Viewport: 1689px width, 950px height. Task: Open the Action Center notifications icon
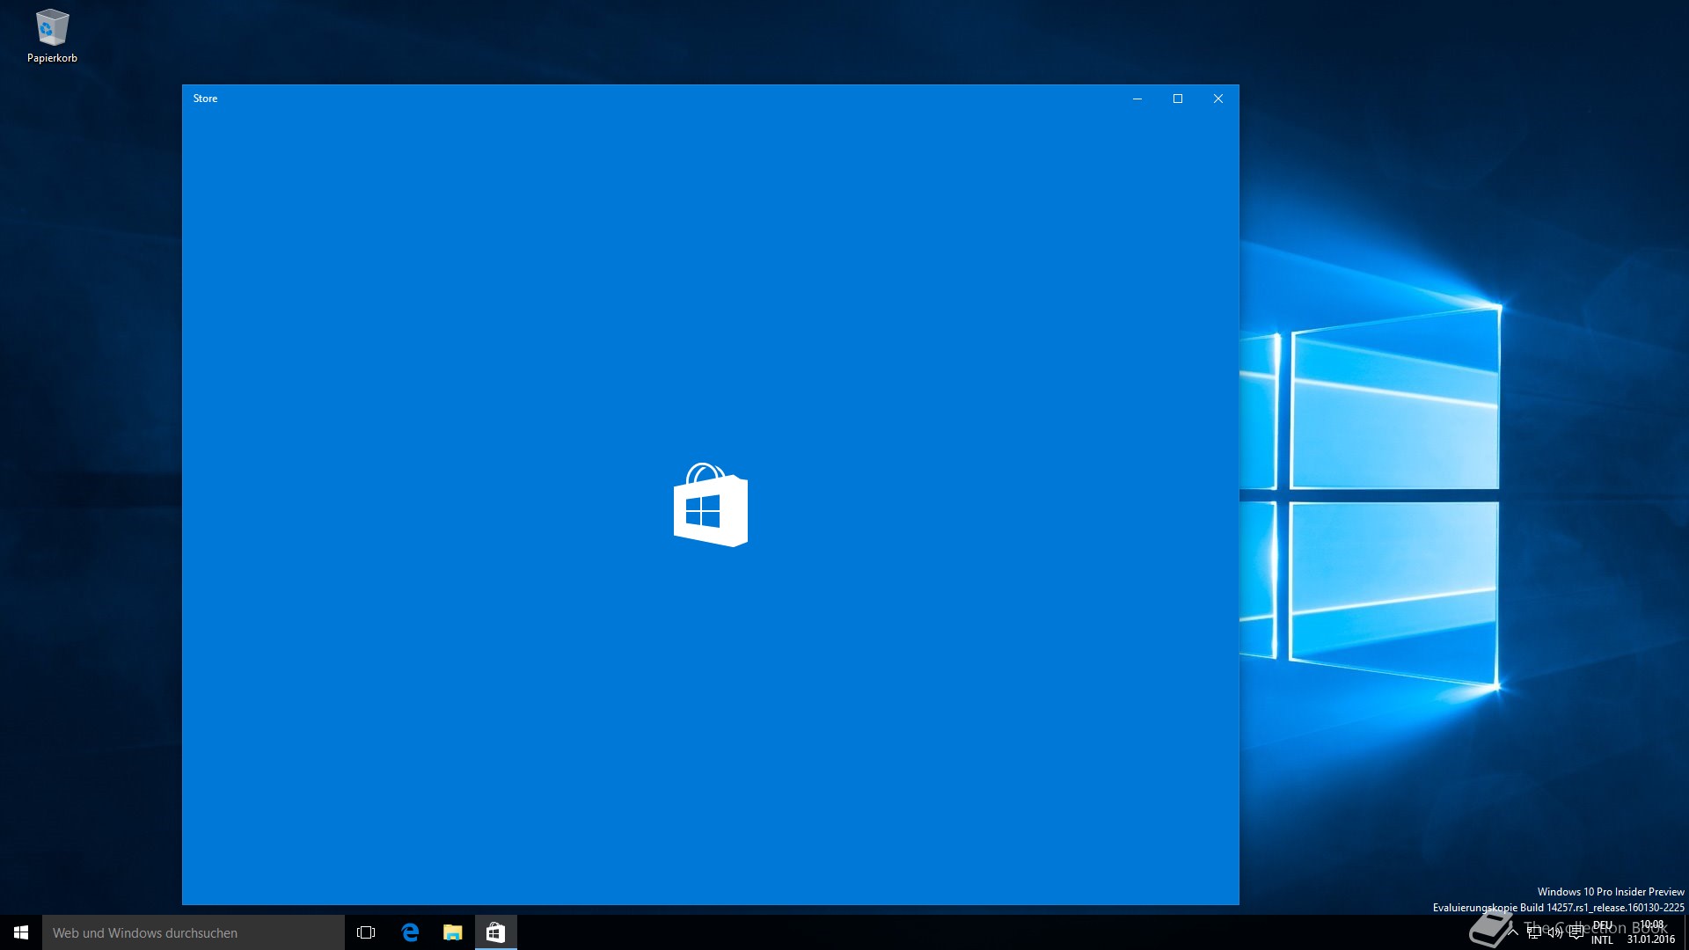point(1576,932)
